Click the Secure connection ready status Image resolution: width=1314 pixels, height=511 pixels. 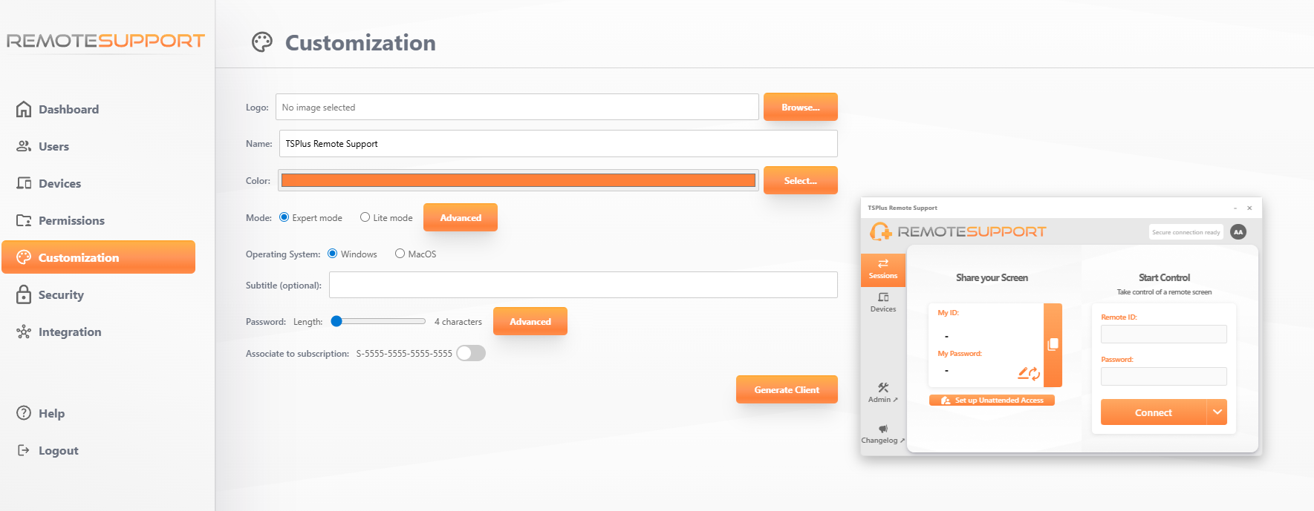[1186, 232]
